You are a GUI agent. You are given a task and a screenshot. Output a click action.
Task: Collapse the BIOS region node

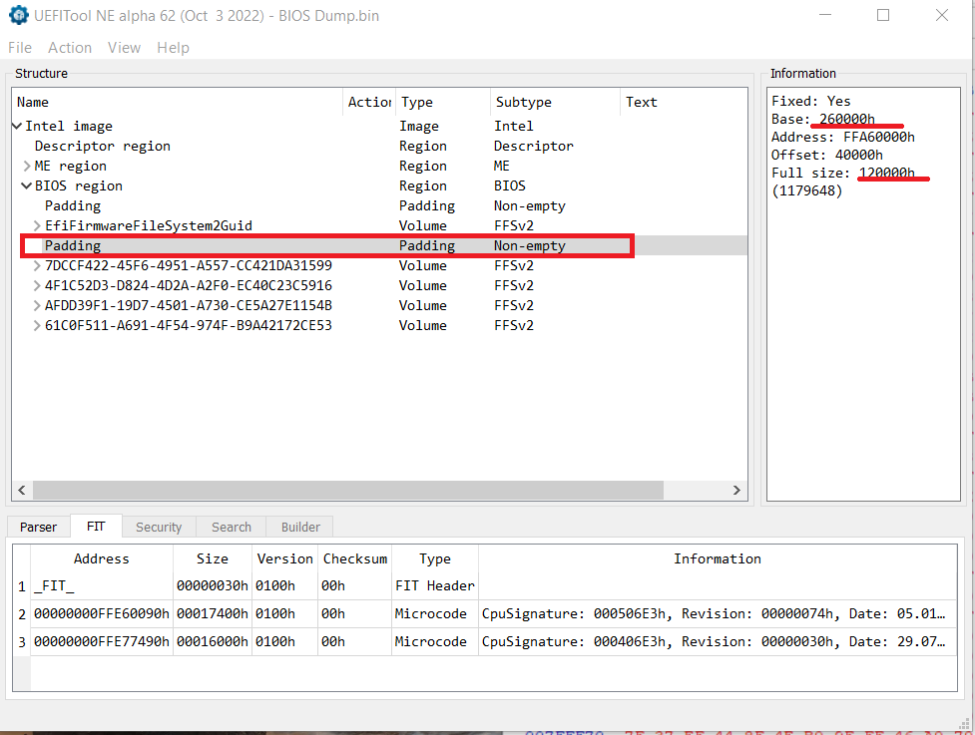click(27, 186)
